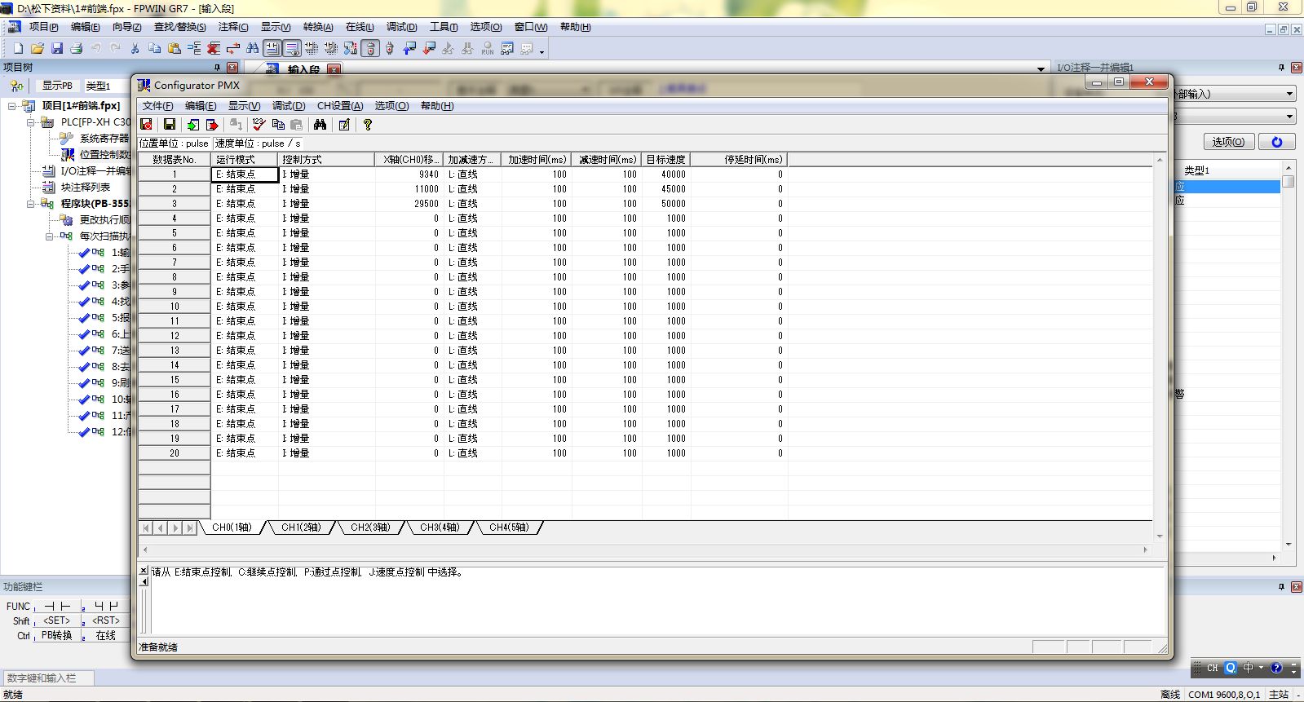Select 系统寄存器 in the project tree
Screen dimensions: 1304x702
[x=104, y=139]
